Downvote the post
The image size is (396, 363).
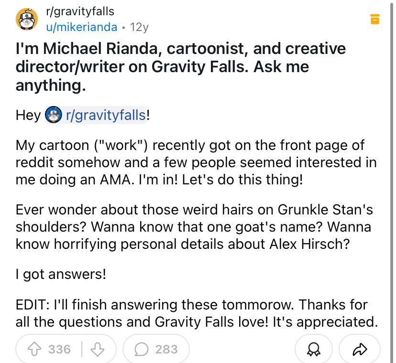[98, 349]
